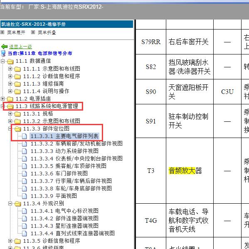249x249 pixels.
Task: Open 11.3.3.7 行李厢/车辆后部件视图 page
Action: [71, 181]
